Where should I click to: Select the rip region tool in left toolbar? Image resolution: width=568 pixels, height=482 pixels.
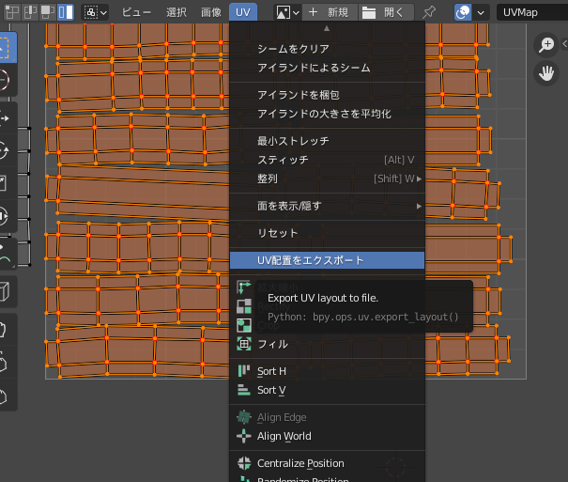[7, 291]
